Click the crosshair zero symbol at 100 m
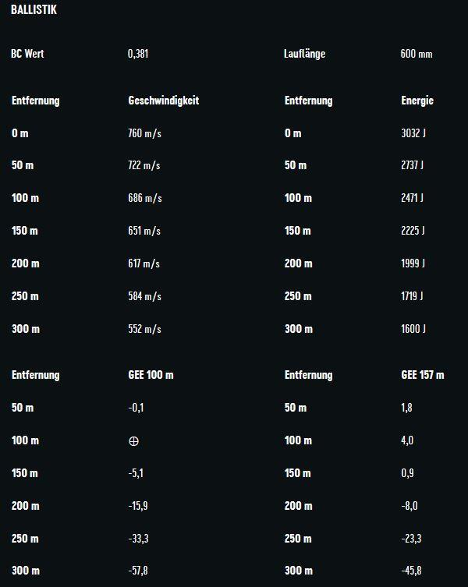This screenshot has height=587, width=468. [133, 440]
